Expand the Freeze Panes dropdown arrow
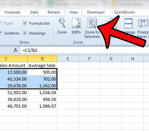 point(148,37)
